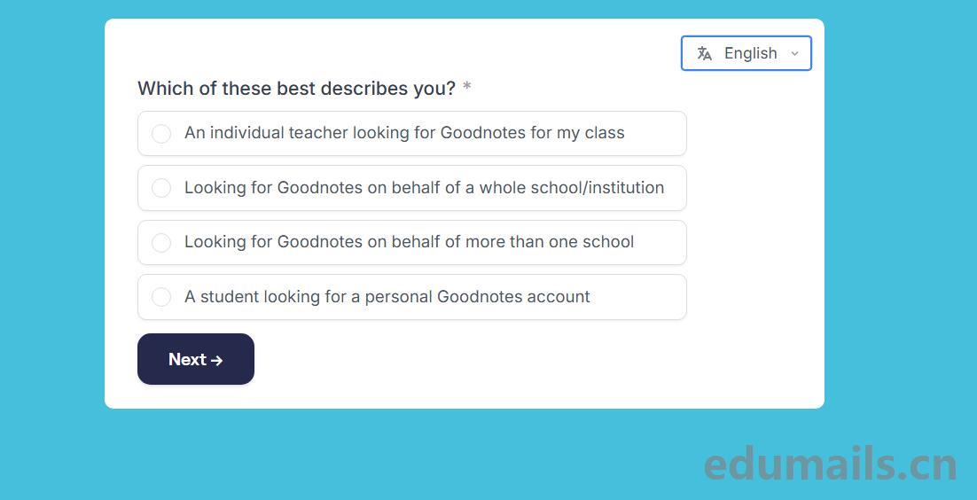Click the right arrow icon on Next
The height and width of the screenshot is (500, 977).
(217, 360)
